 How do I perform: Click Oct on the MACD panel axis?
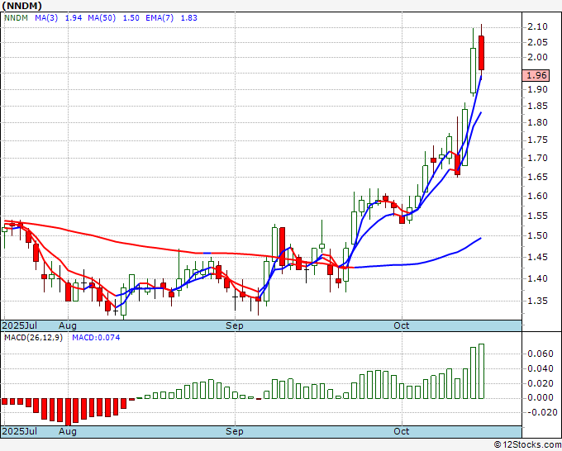click(402, 431)
